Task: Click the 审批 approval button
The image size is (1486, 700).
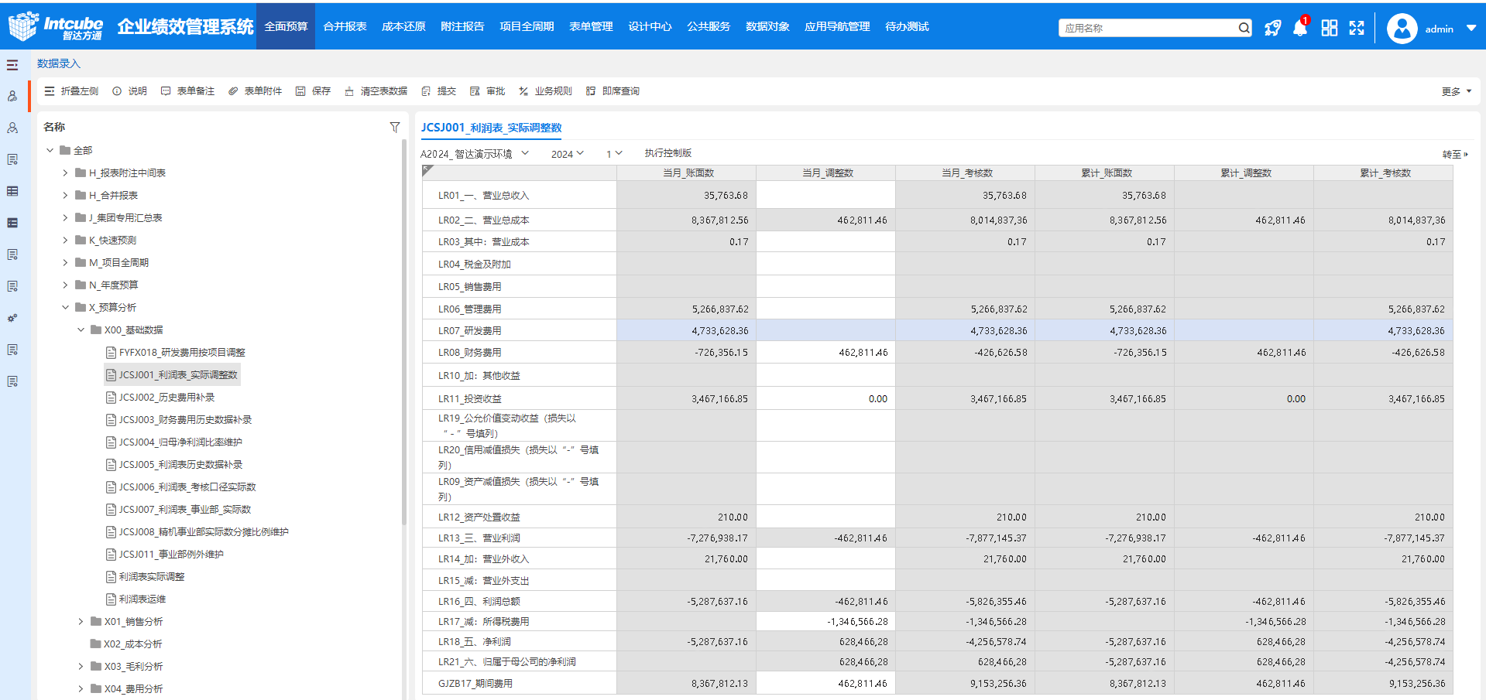Action: 496,90
